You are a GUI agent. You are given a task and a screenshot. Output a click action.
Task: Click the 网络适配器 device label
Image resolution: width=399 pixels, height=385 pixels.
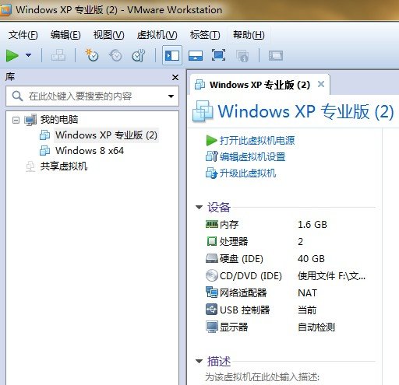243,293
